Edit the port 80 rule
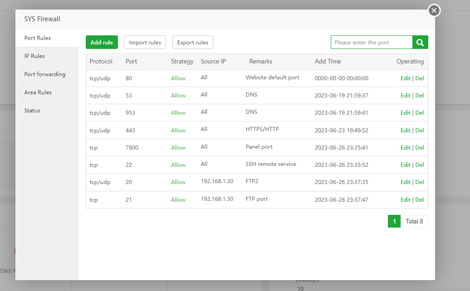The image size is (470, 291). point(405,78)
